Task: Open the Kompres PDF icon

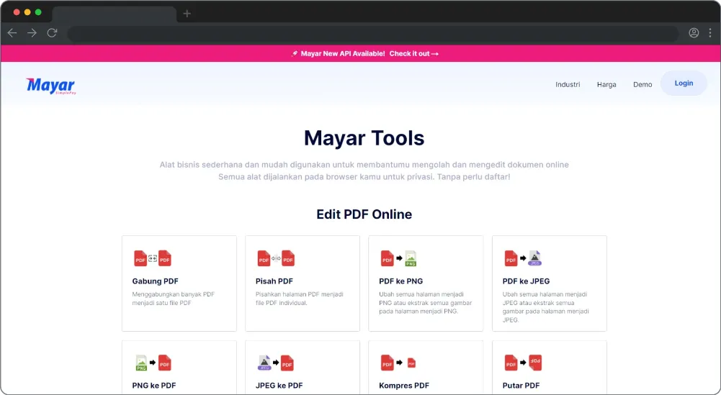Action: point(398,363)
